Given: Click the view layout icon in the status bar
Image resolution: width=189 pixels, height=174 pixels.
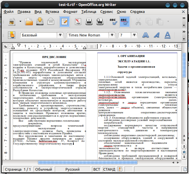Looking at the screenshot, I should [x=185, y=169].
